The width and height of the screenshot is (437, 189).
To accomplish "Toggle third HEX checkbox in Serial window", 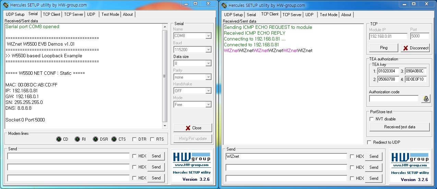I will point(134,178).
